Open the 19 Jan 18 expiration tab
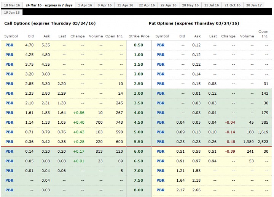 [x=12, y=13]
